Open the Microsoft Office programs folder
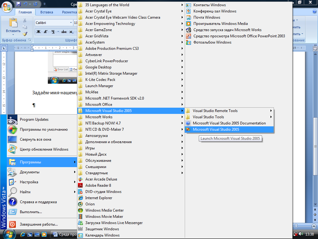 pyautogui.click(x=131, y=105)
